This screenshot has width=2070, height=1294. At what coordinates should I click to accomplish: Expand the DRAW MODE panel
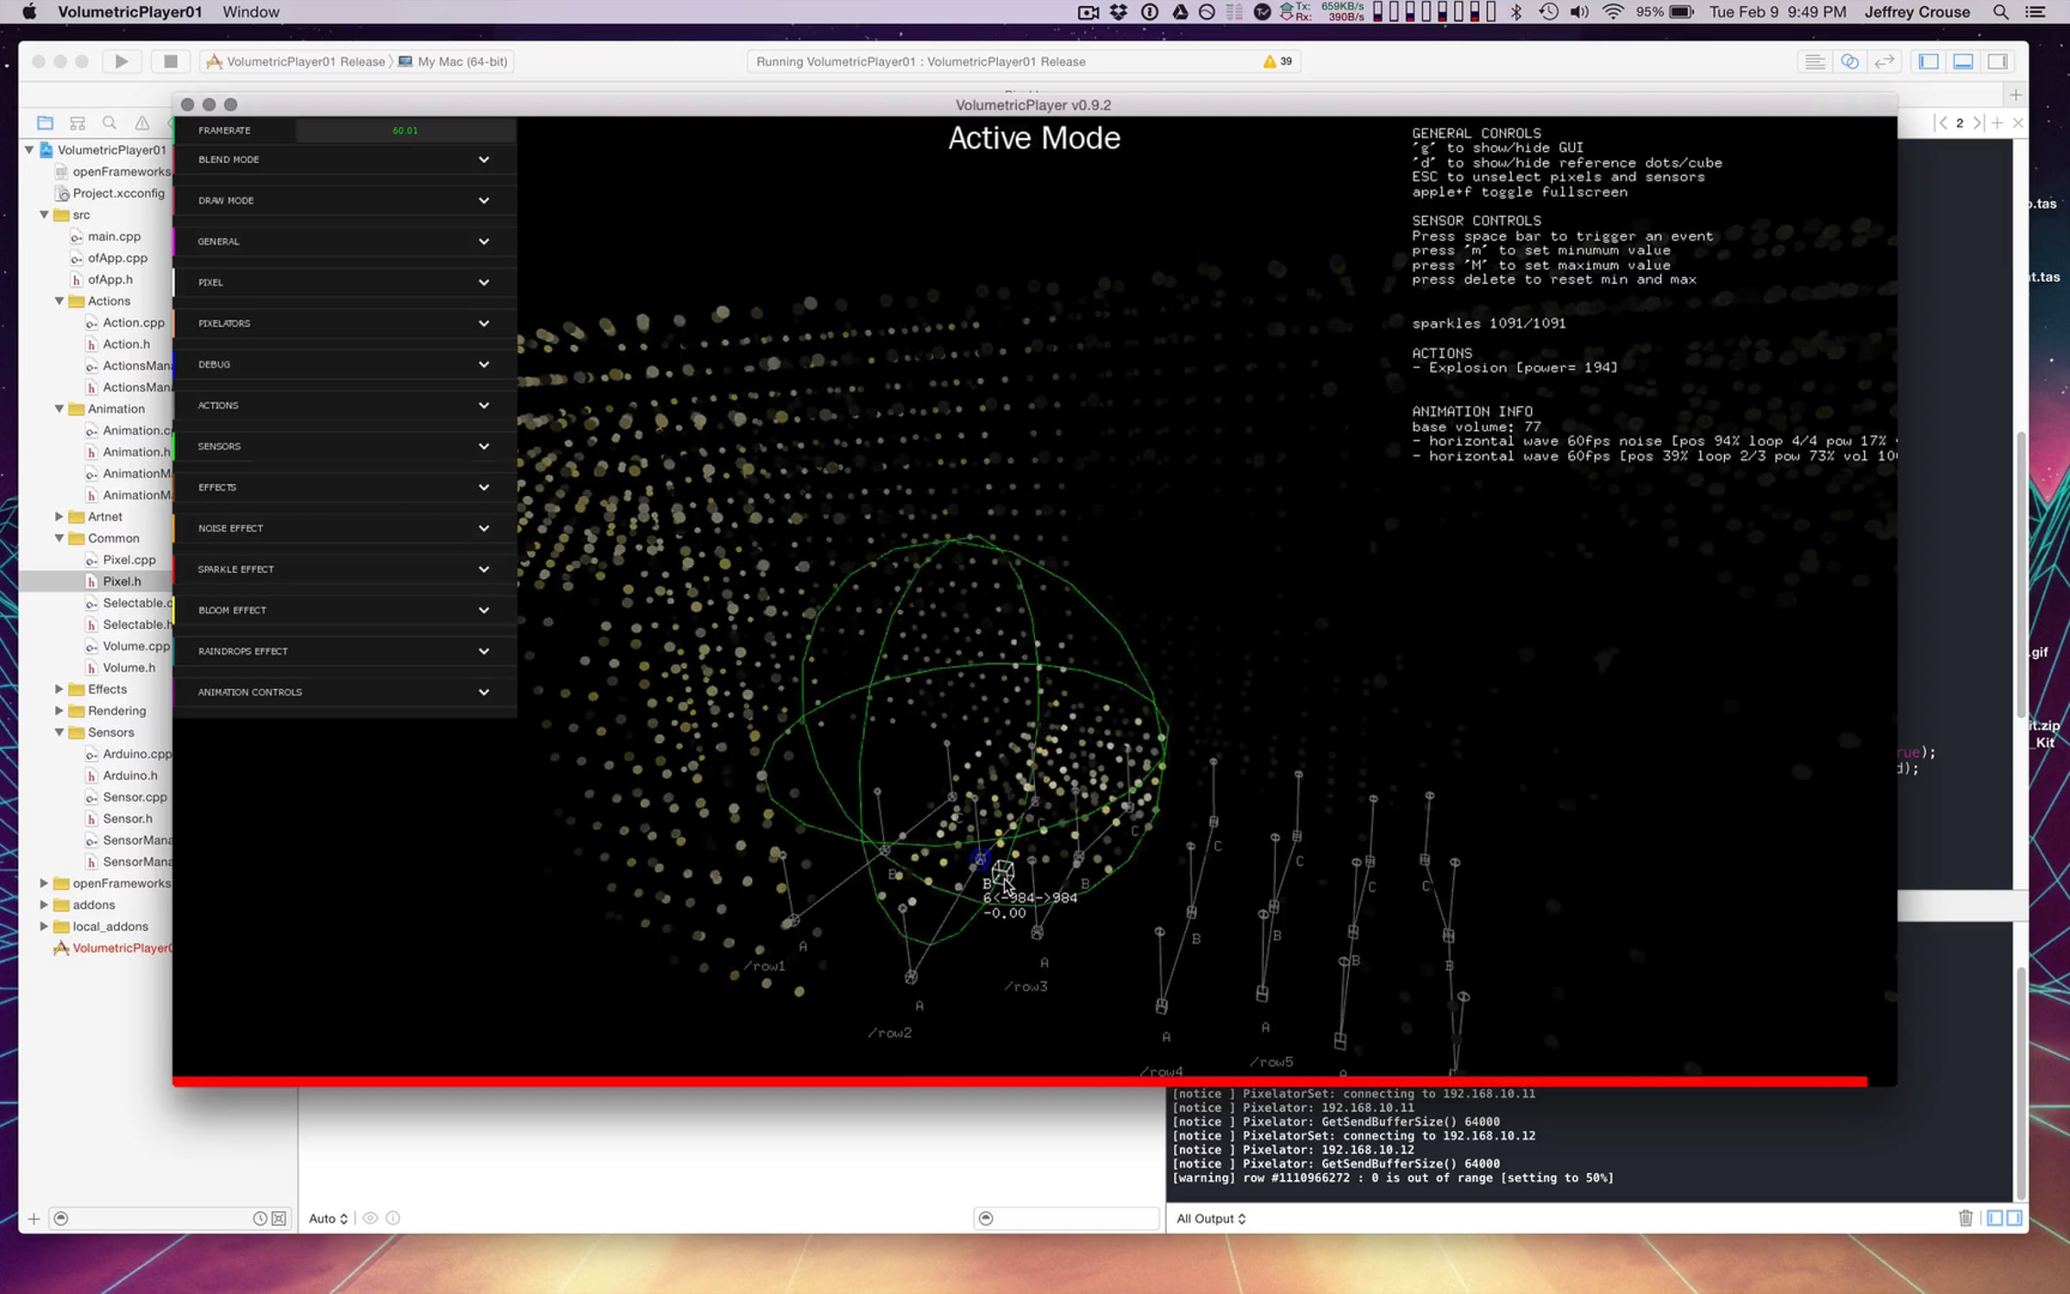[345, 200]
